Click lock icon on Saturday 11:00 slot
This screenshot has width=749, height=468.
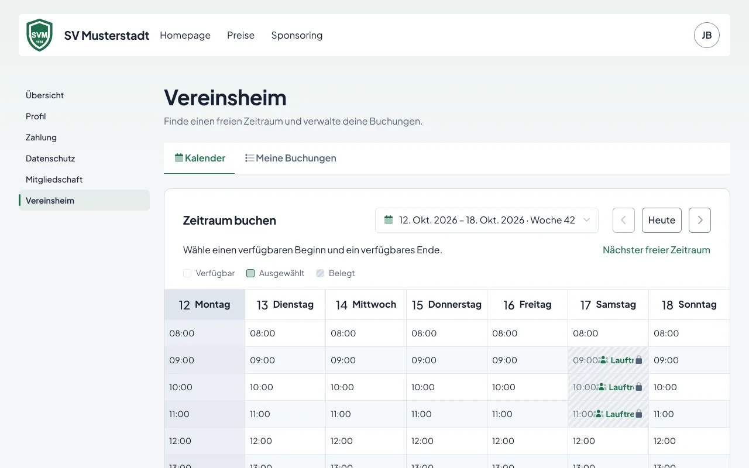click(x=639, y=414)
